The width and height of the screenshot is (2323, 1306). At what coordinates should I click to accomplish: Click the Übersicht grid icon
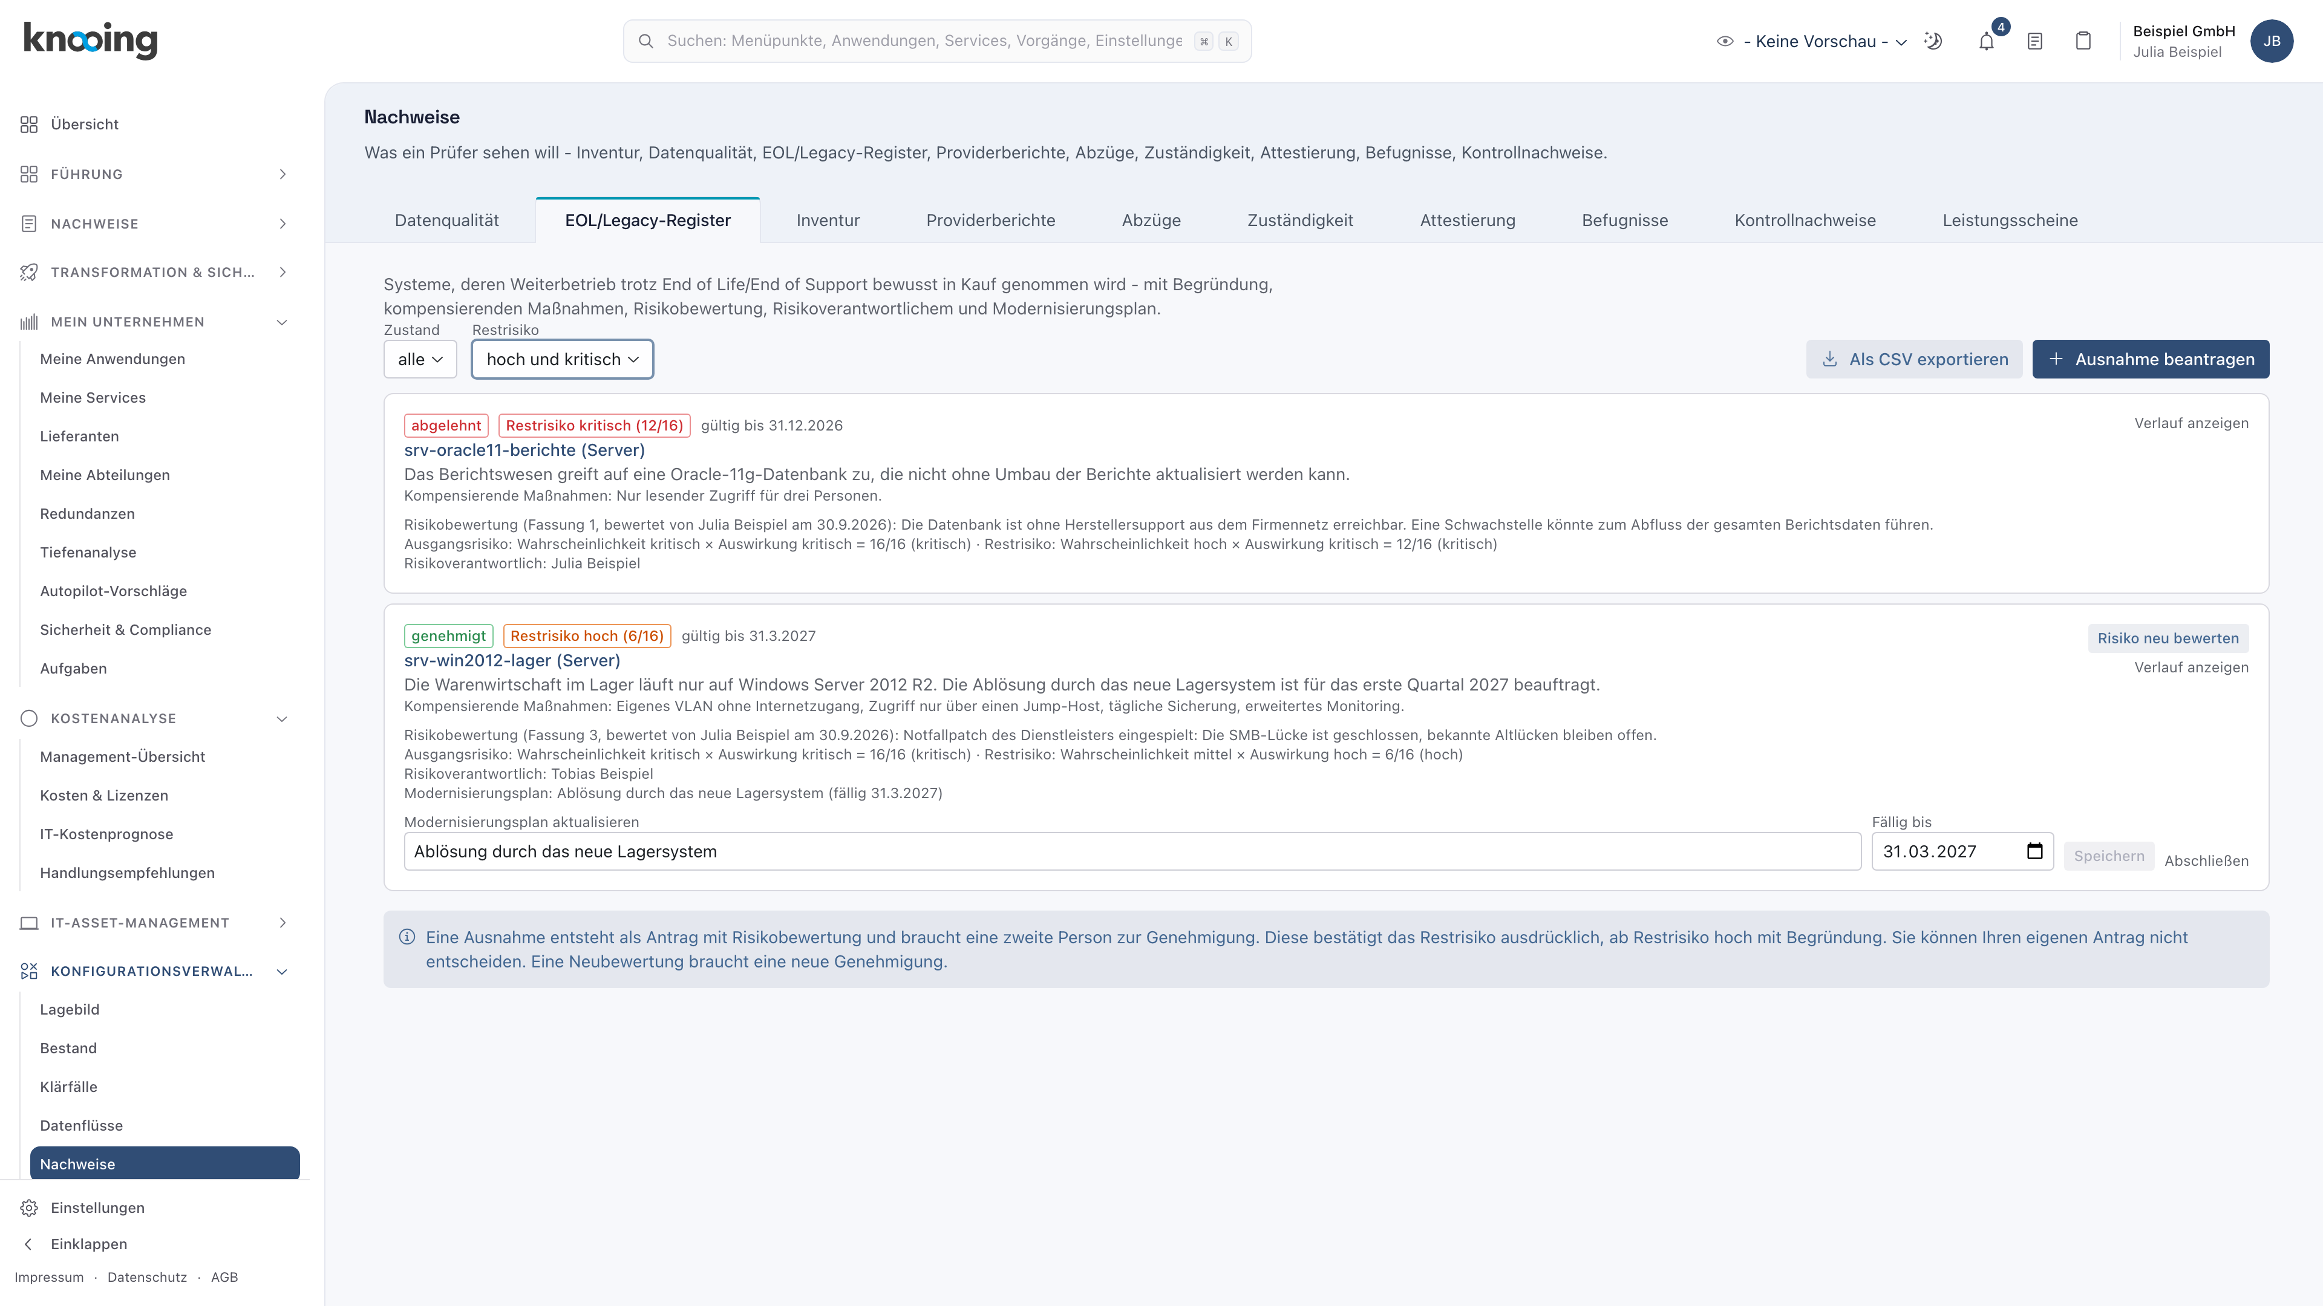(29, 125)
